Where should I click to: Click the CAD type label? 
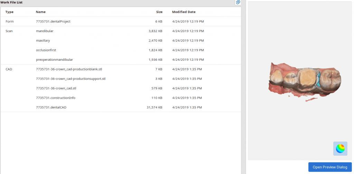pyautogui.click(x=9, y=69)
